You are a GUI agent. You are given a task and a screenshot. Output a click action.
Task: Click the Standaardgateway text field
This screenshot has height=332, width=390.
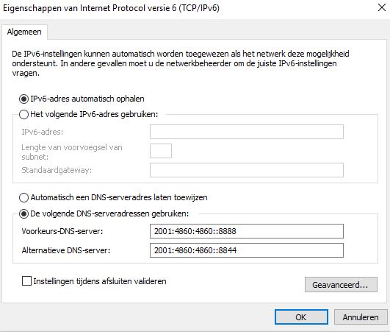(x=247, y=170)
